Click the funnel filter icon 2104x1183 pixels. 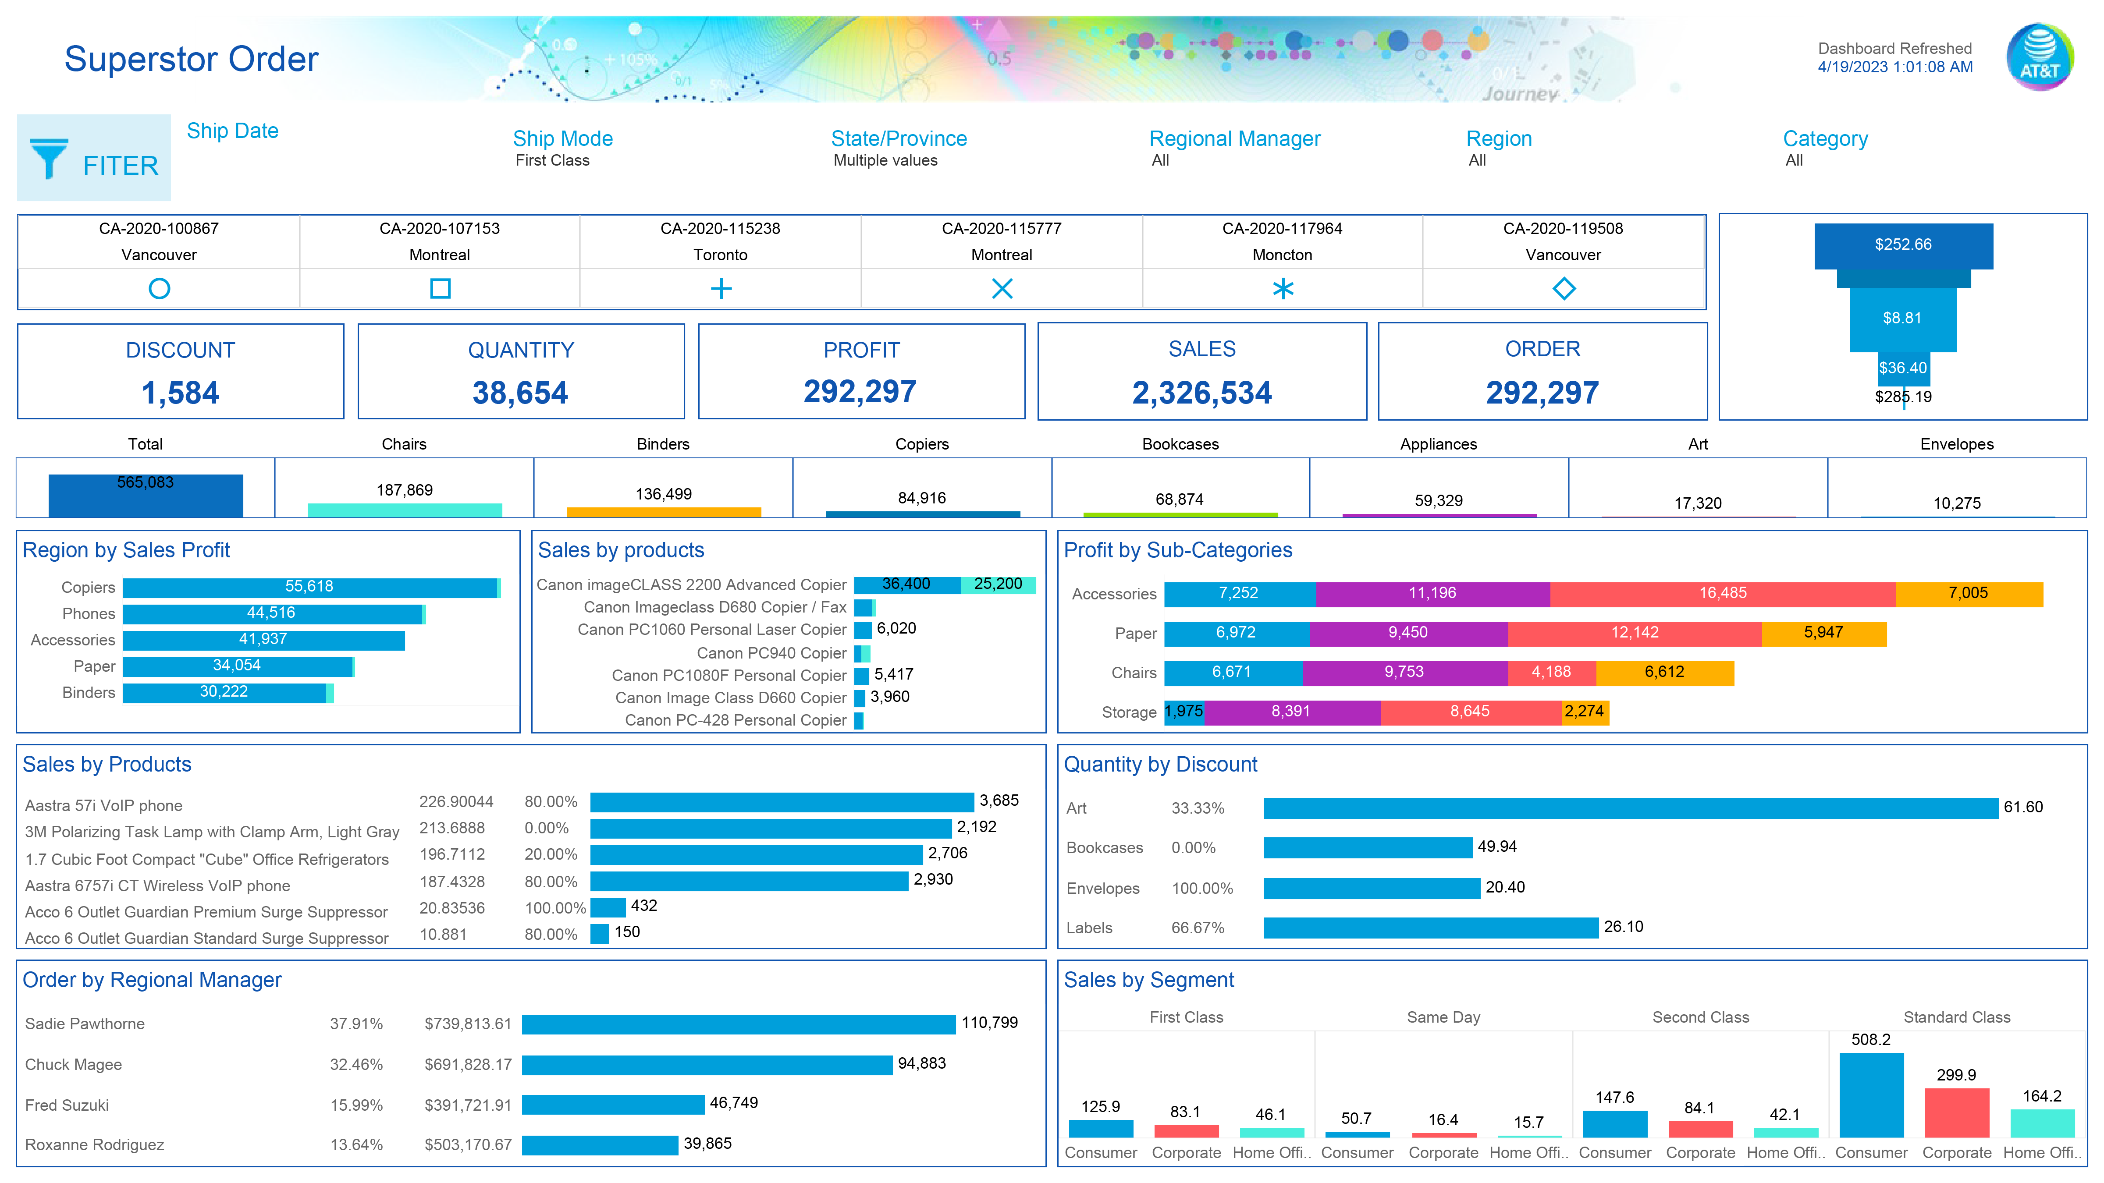(49, 159)
